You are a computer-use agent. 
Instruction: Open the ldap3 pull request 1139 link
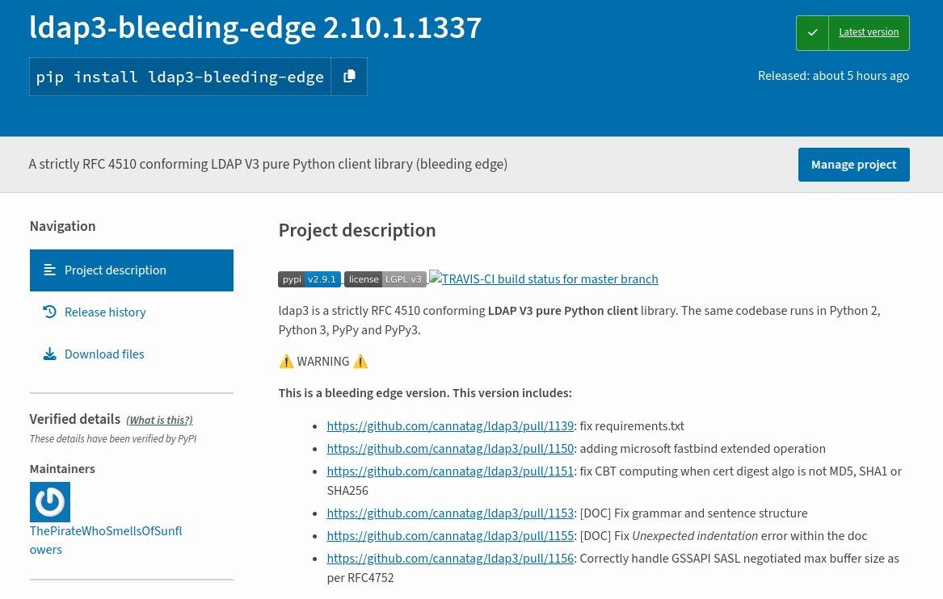click(x=450, y=426)
